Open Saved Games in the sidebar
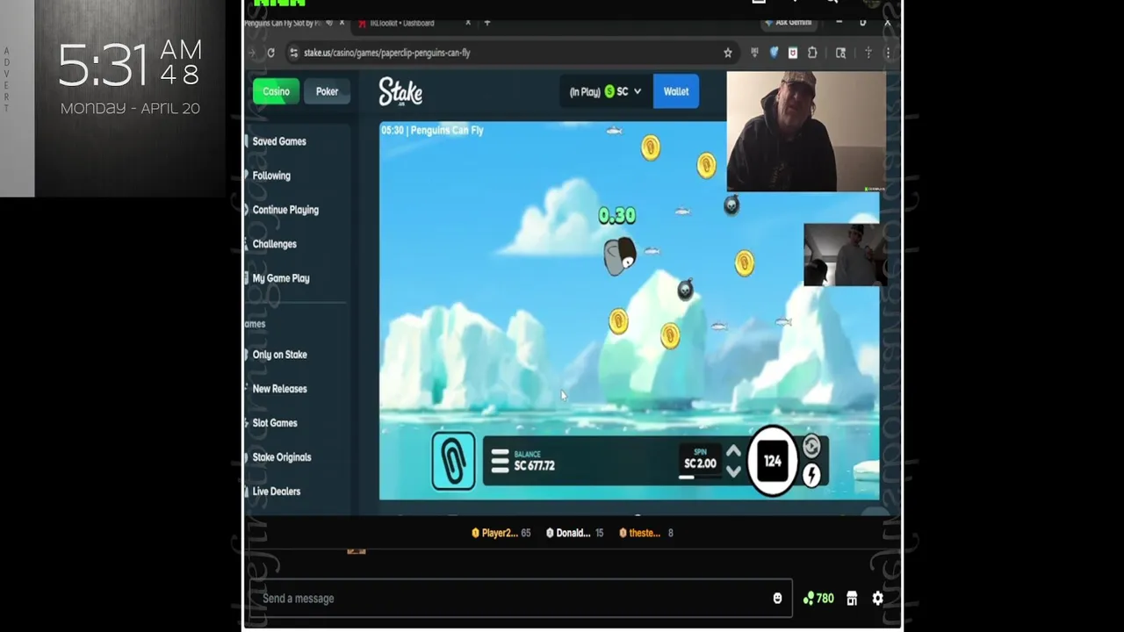This screenshot has height=632, width=1124. (x=279, y=141)
